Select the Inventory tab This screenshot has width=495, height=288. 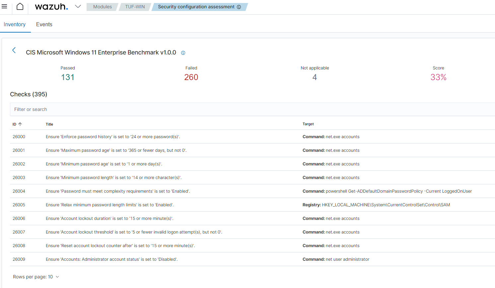pos(15,25)
